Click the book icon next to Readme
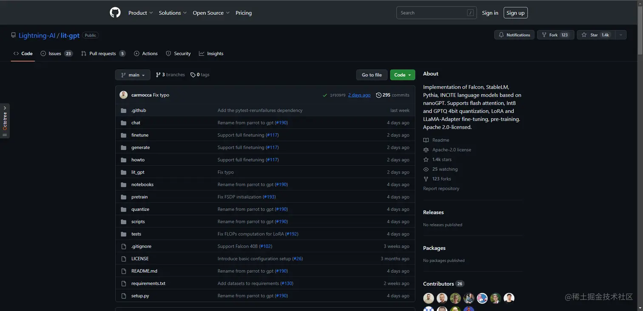Screen dimensions: 643x311 [x=426, y=140]
